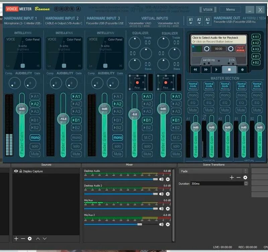
Task: Open A1 hardware output device dropdown
Action: [x=191, y=21]
